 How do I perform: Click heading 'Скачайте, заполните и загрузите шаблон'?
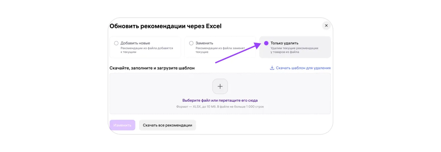[x=152, y=68]
